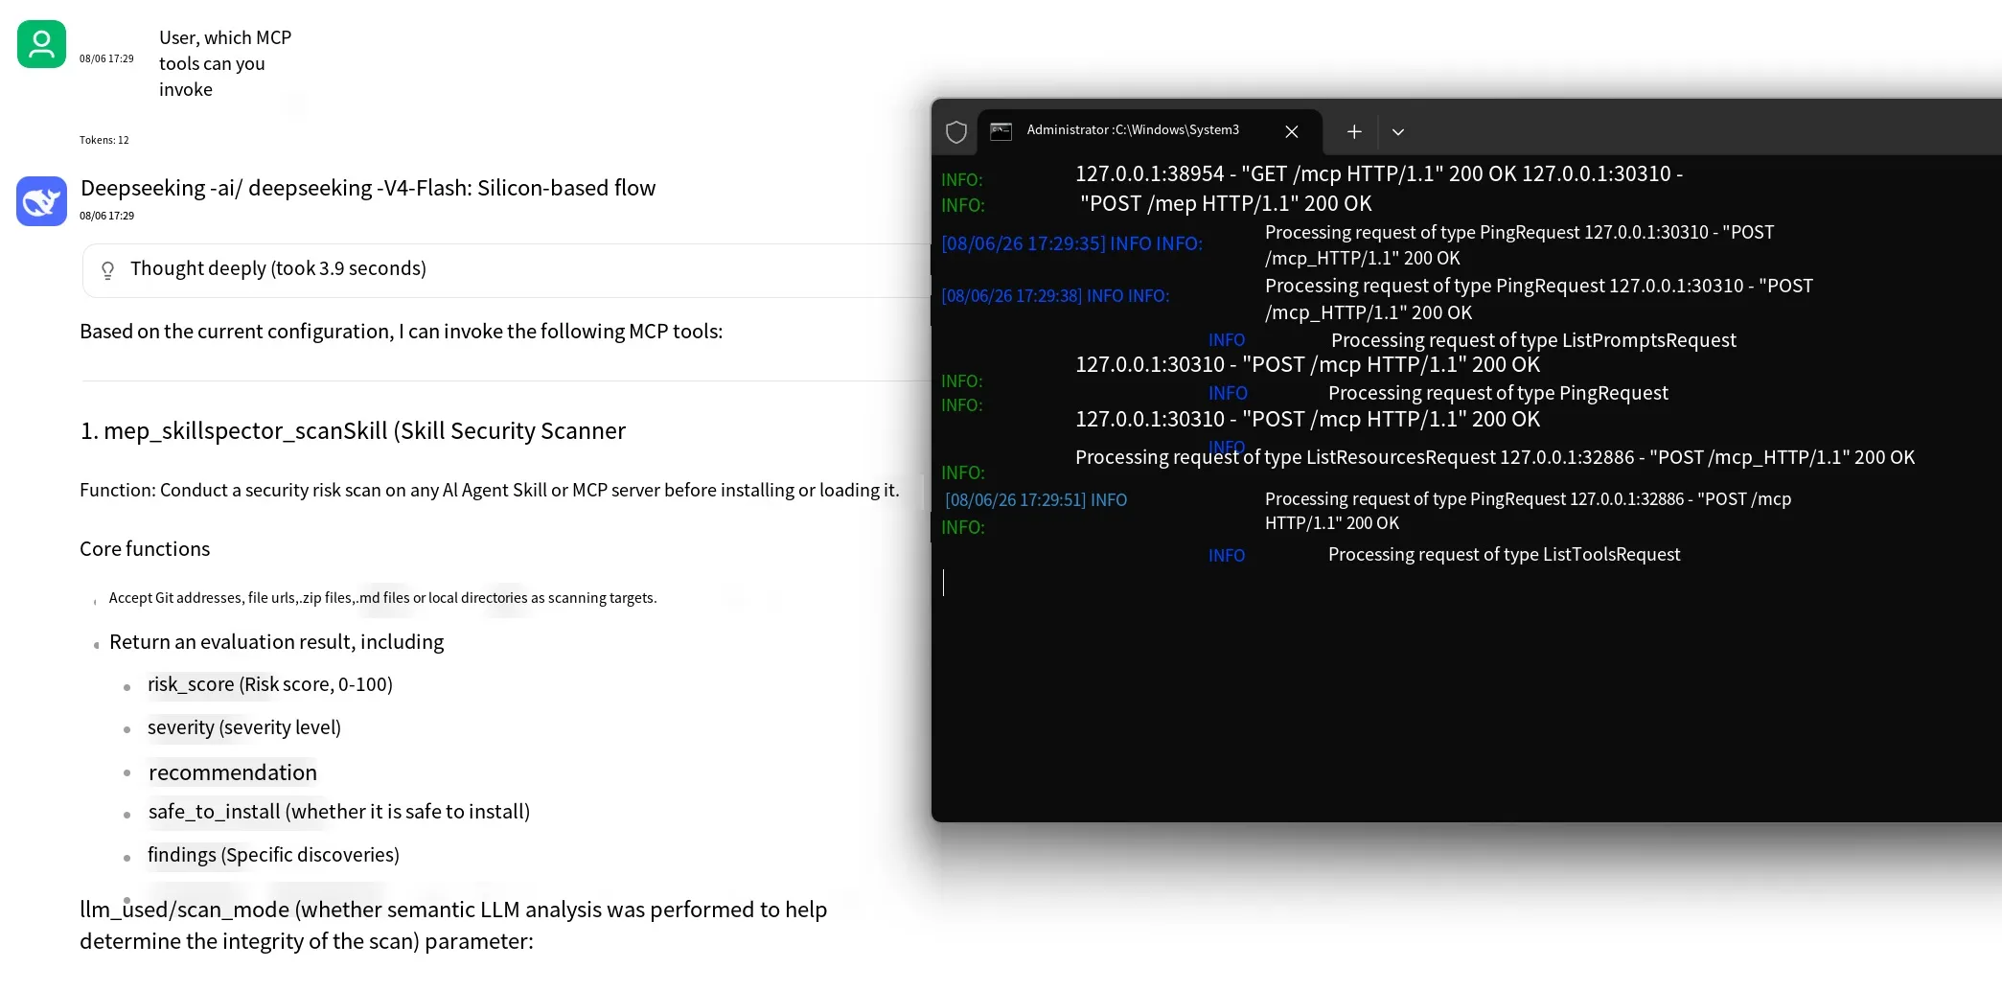Viewport: 2002px width, 991px height.
Task: Click terminal line 'GET /mcp HTTP/1.1 200 OK'
Action: tap(1379, 174)
